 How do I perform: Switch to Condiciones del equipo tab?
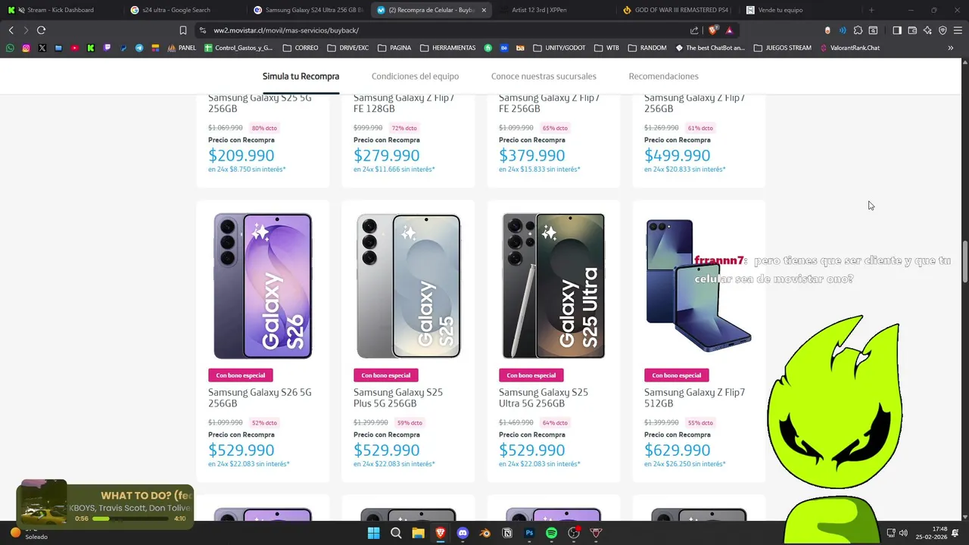coord(415,76)
